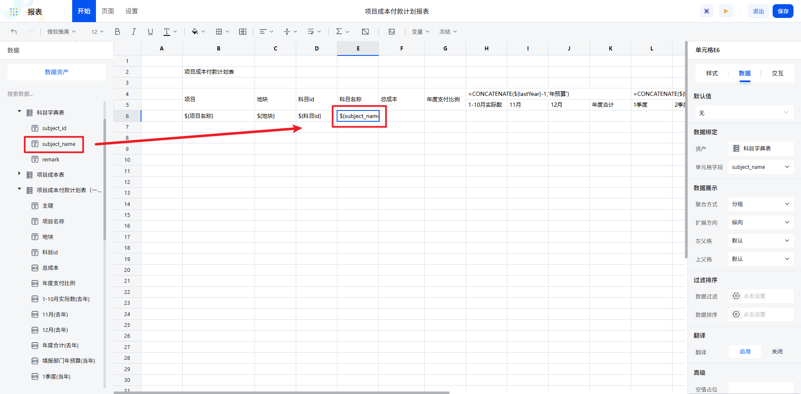Click the 科目字典表 table icon

[x=30, y=113]
